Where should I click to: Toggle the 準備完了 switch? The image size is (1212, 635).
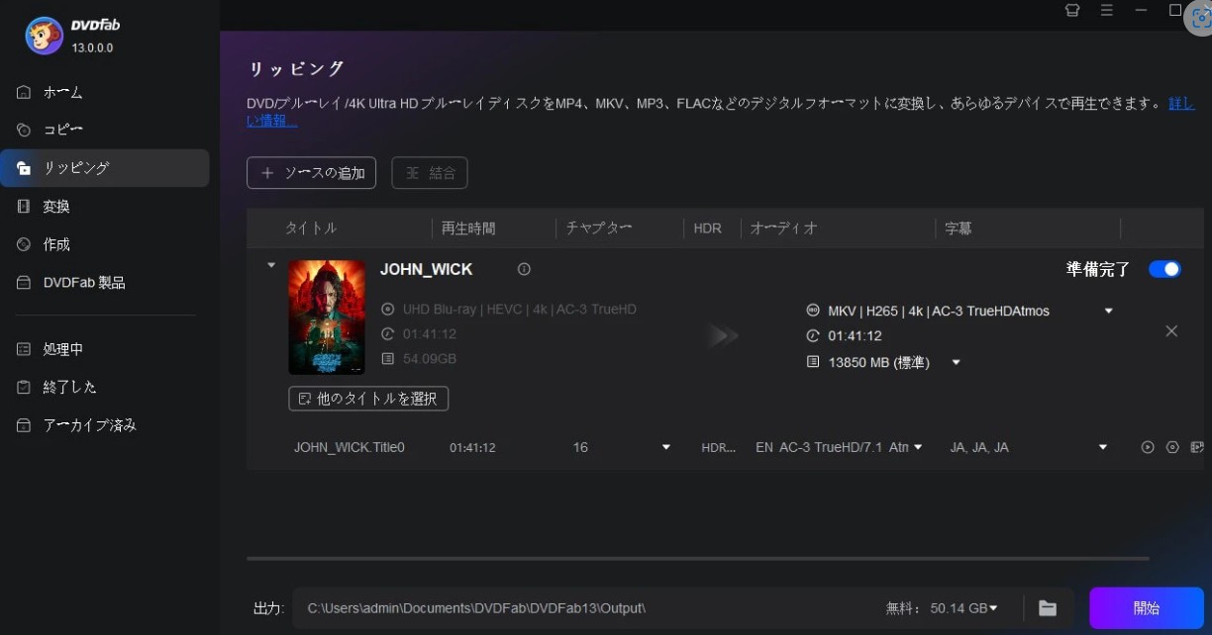click(1164, 269)
